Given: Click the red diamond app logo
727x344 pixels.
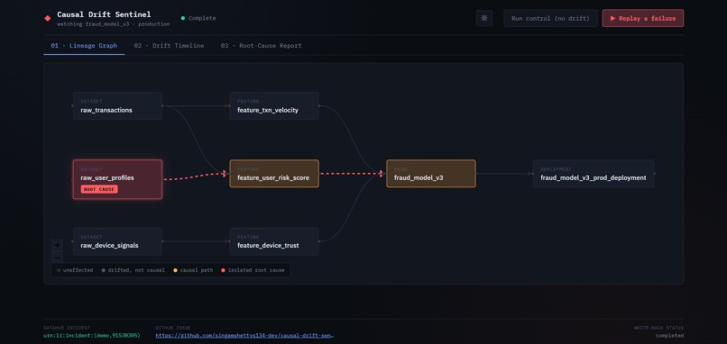Looking at the screenshot, I should click(47, 19).
